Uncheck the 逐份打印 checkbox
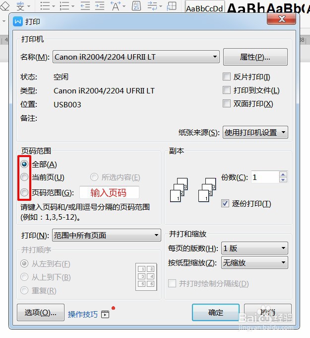Screen dimensions: 310x338 click(225, 203)
